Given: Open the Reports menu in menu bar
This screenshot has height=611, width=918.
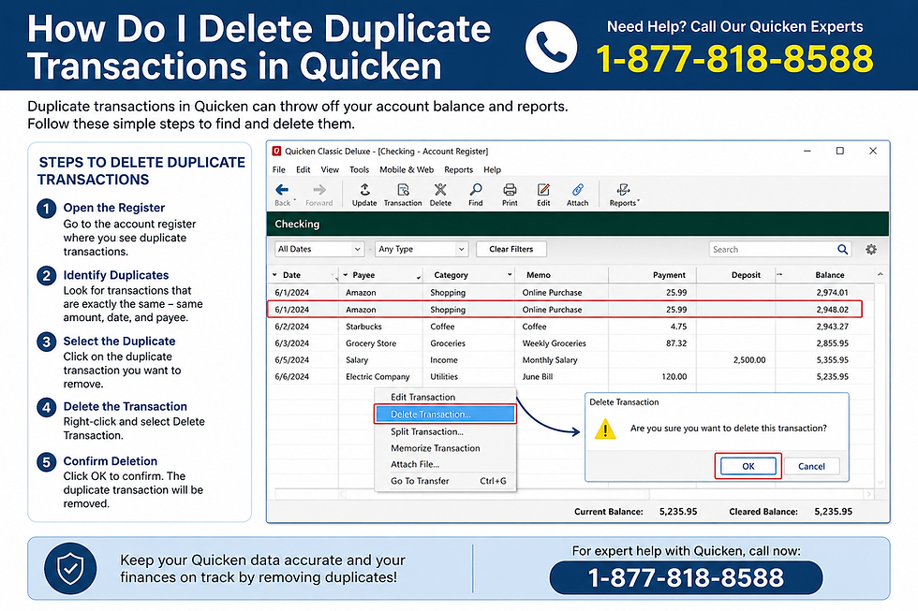Looking at the screenshot, I should tap(458, 169).
